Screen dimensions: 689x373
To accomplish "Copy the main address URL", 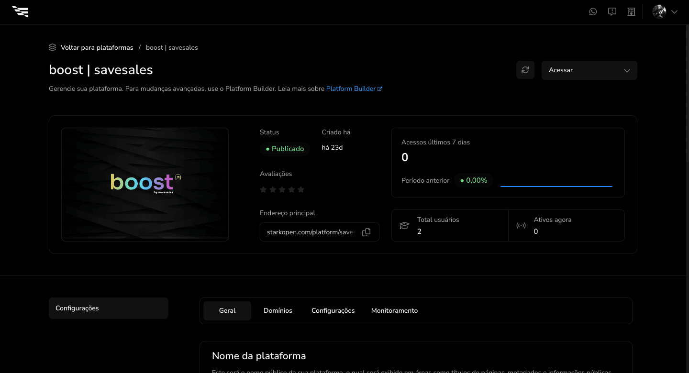I will click(367, 232).
